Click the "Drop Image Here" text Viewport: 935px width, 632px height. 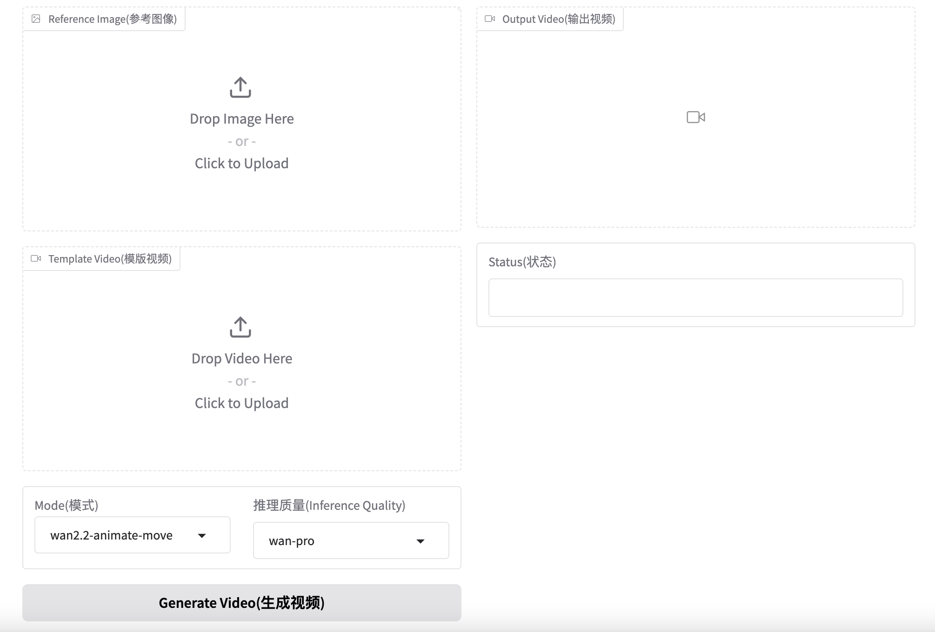pos(241,119)
